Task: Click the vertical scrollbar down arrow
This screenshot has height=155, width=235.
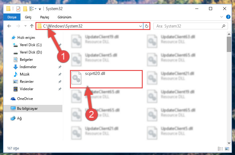Action: click(x=229, y=143)
